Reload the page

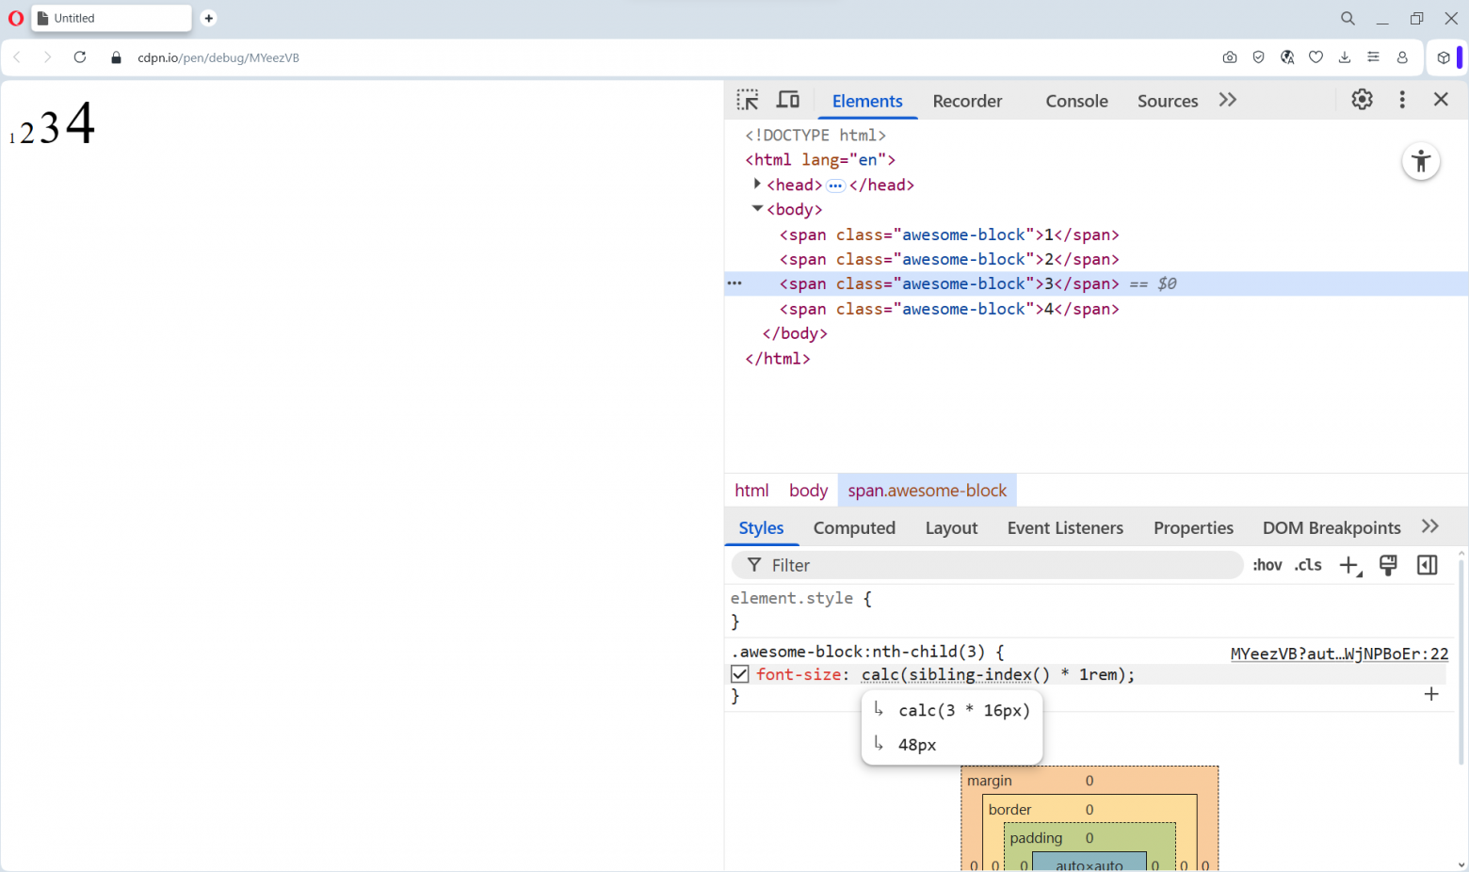(80, 57)
